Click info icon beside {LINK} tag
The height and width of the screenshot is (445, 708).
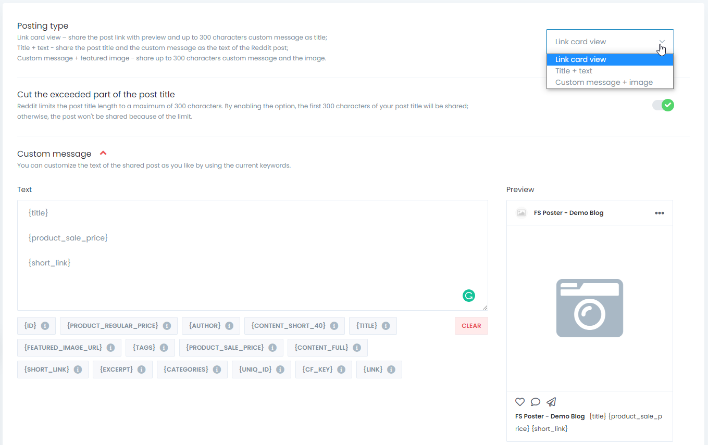391,370
